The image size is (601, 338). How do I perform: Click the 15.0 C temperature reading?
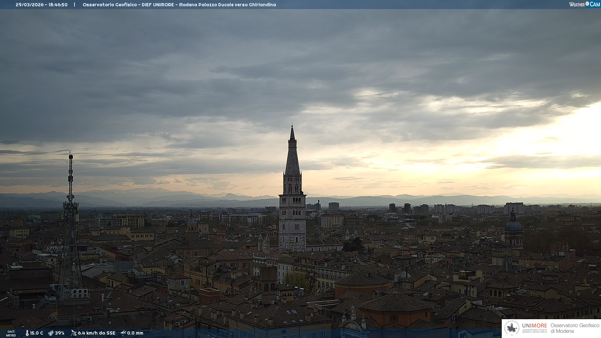(37, 333)
